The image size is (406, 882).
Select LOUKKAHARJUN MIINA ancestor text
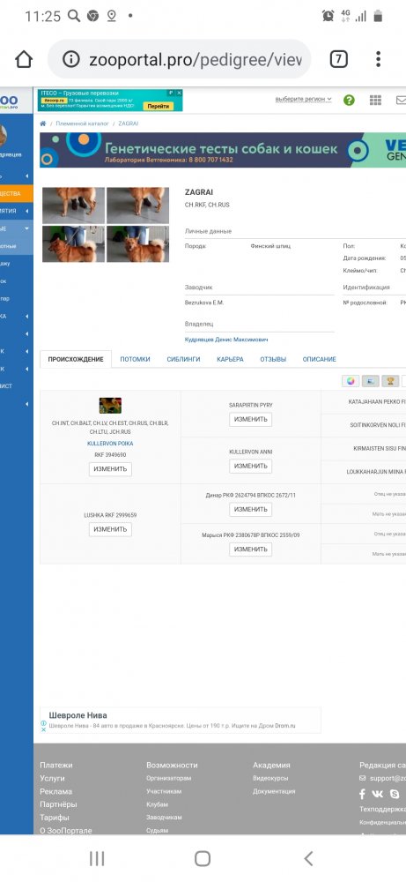(x=376, y=472)
